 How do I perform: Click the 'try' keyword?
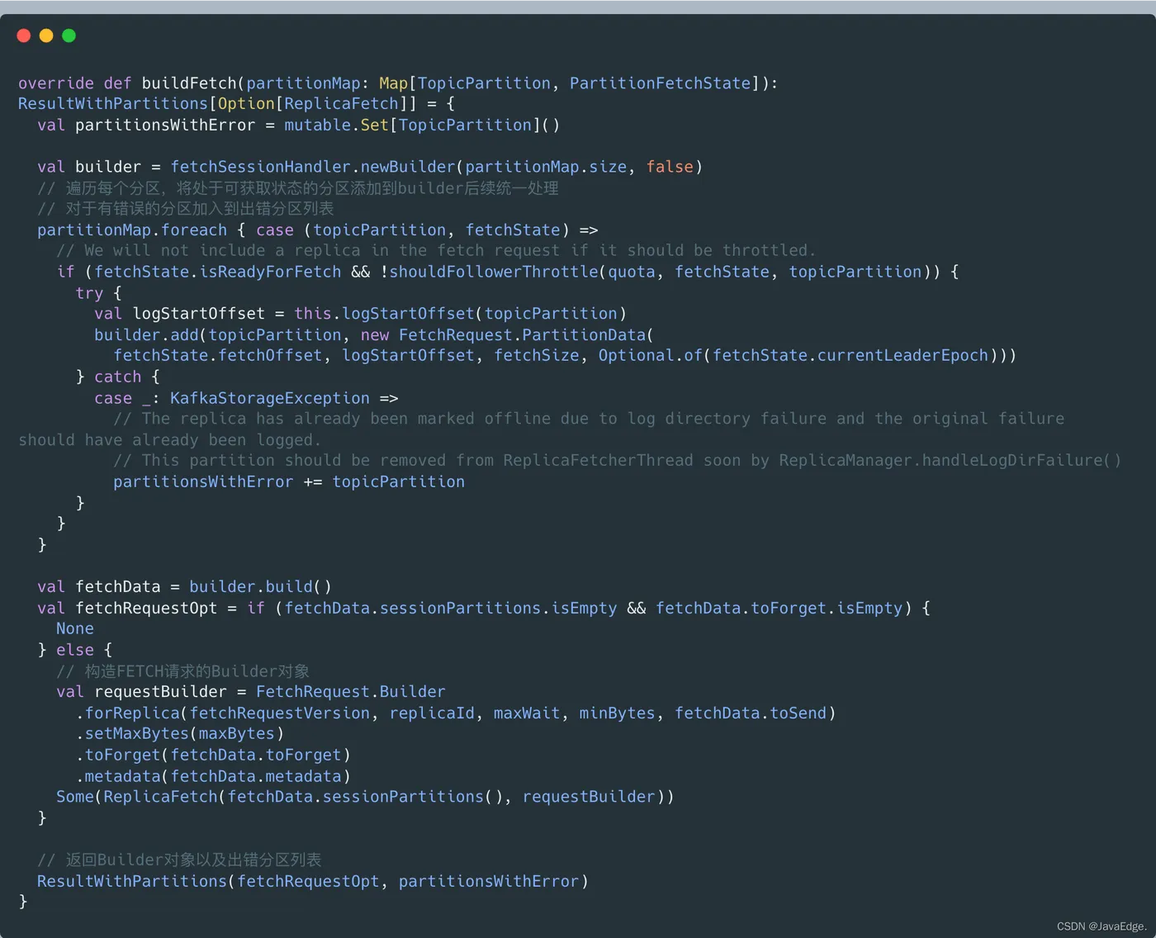pos(89,293)
